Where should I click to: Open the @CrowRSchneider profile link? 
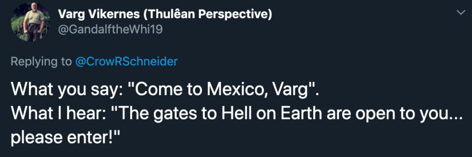pyautogui.click(x=127, y=62)
